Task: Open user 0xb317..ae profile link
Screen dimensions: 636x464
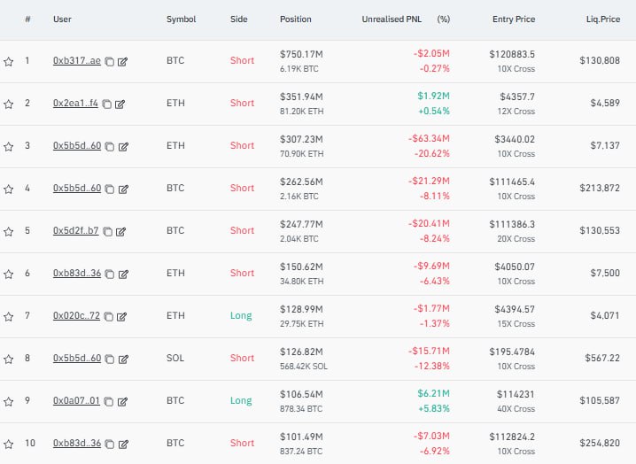Action: [x=77, y=61]
